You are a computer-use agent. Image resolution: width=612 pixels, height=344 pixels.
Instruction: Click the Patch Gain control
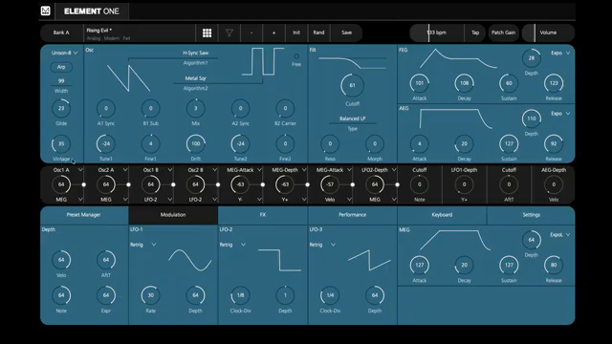point(503,32)
